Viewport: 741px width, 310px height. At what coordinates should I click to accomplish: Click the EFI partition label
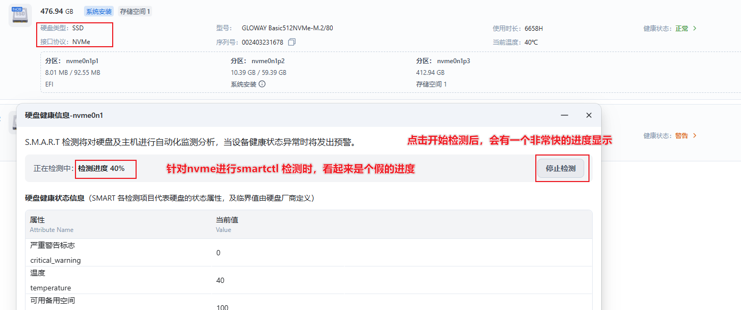pyautogui.click(x=49, y=84)
